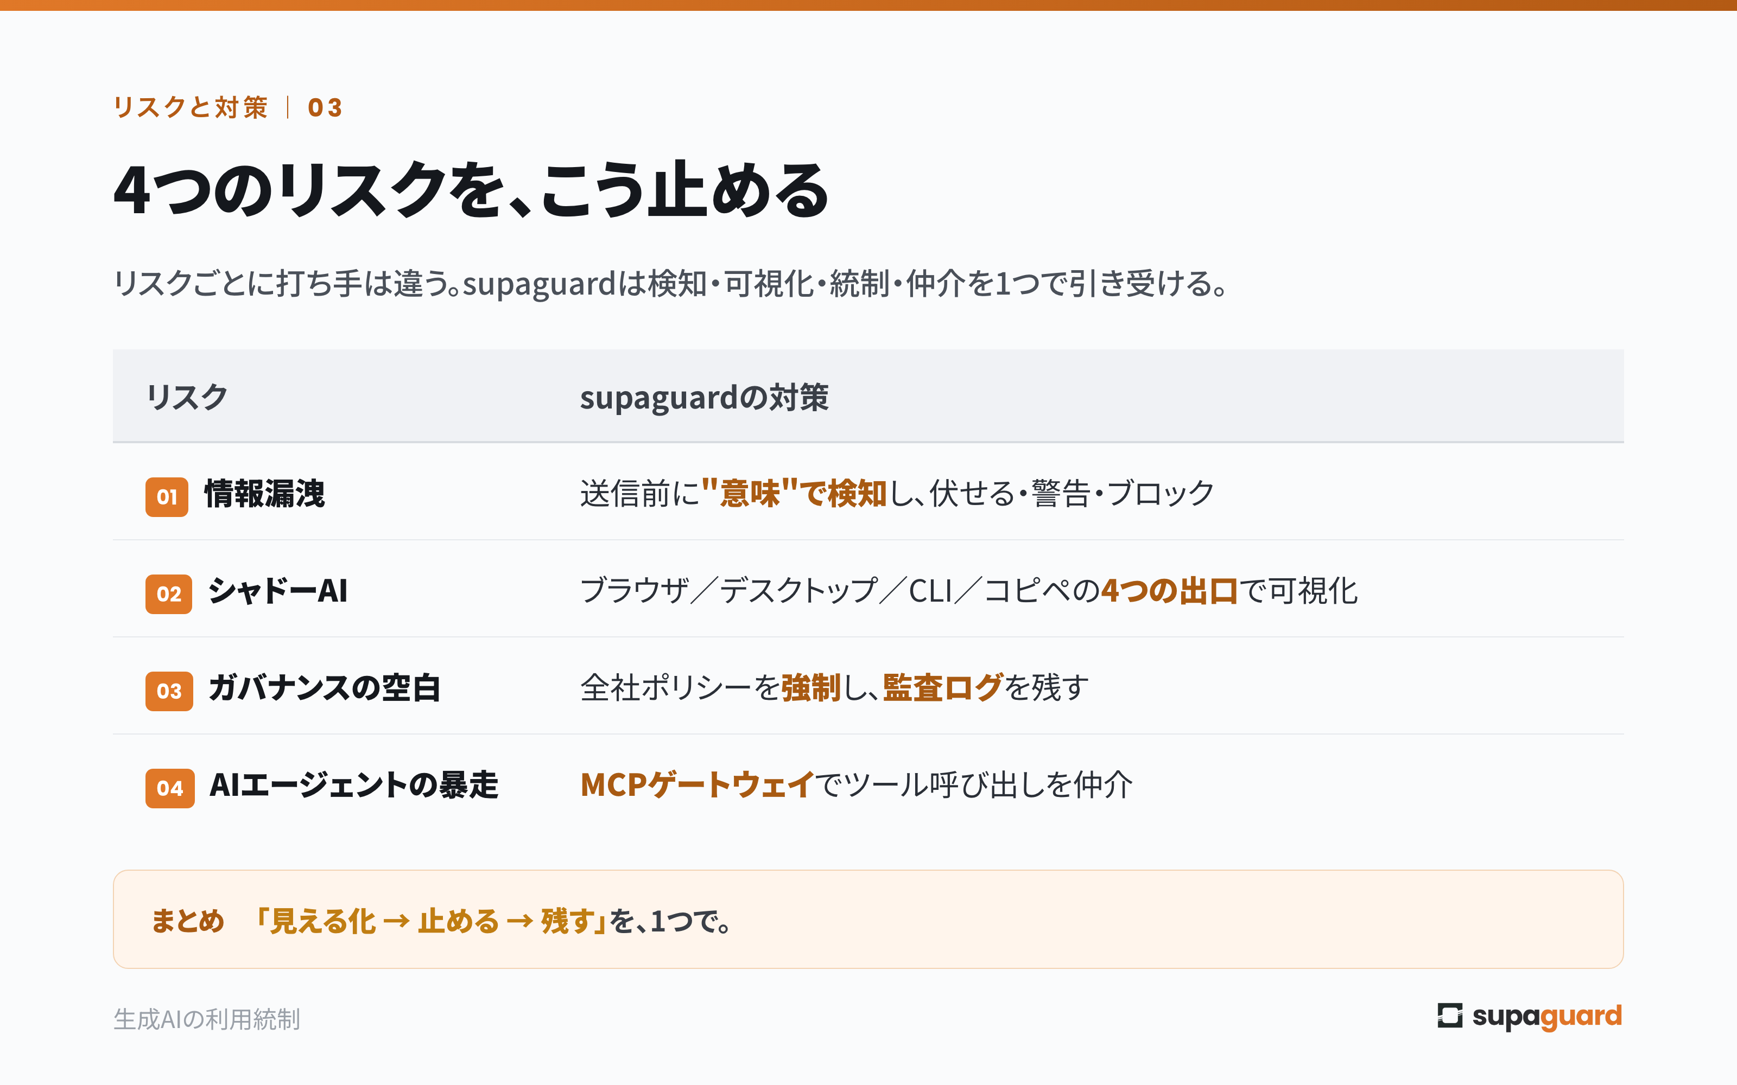Screen dimensions: 1737x1085
Task: Click the supaguardの対策 column header
Action: 704,398
